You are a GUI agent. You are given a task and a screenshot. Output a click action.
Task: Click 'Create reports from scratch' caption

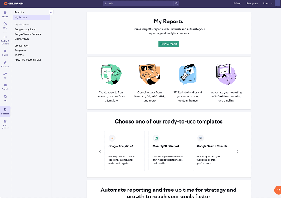[111, 96]
